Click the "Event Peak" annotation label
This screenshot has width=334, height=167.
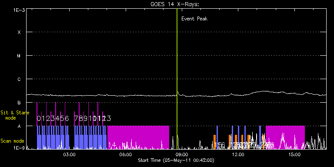[194, 19]
